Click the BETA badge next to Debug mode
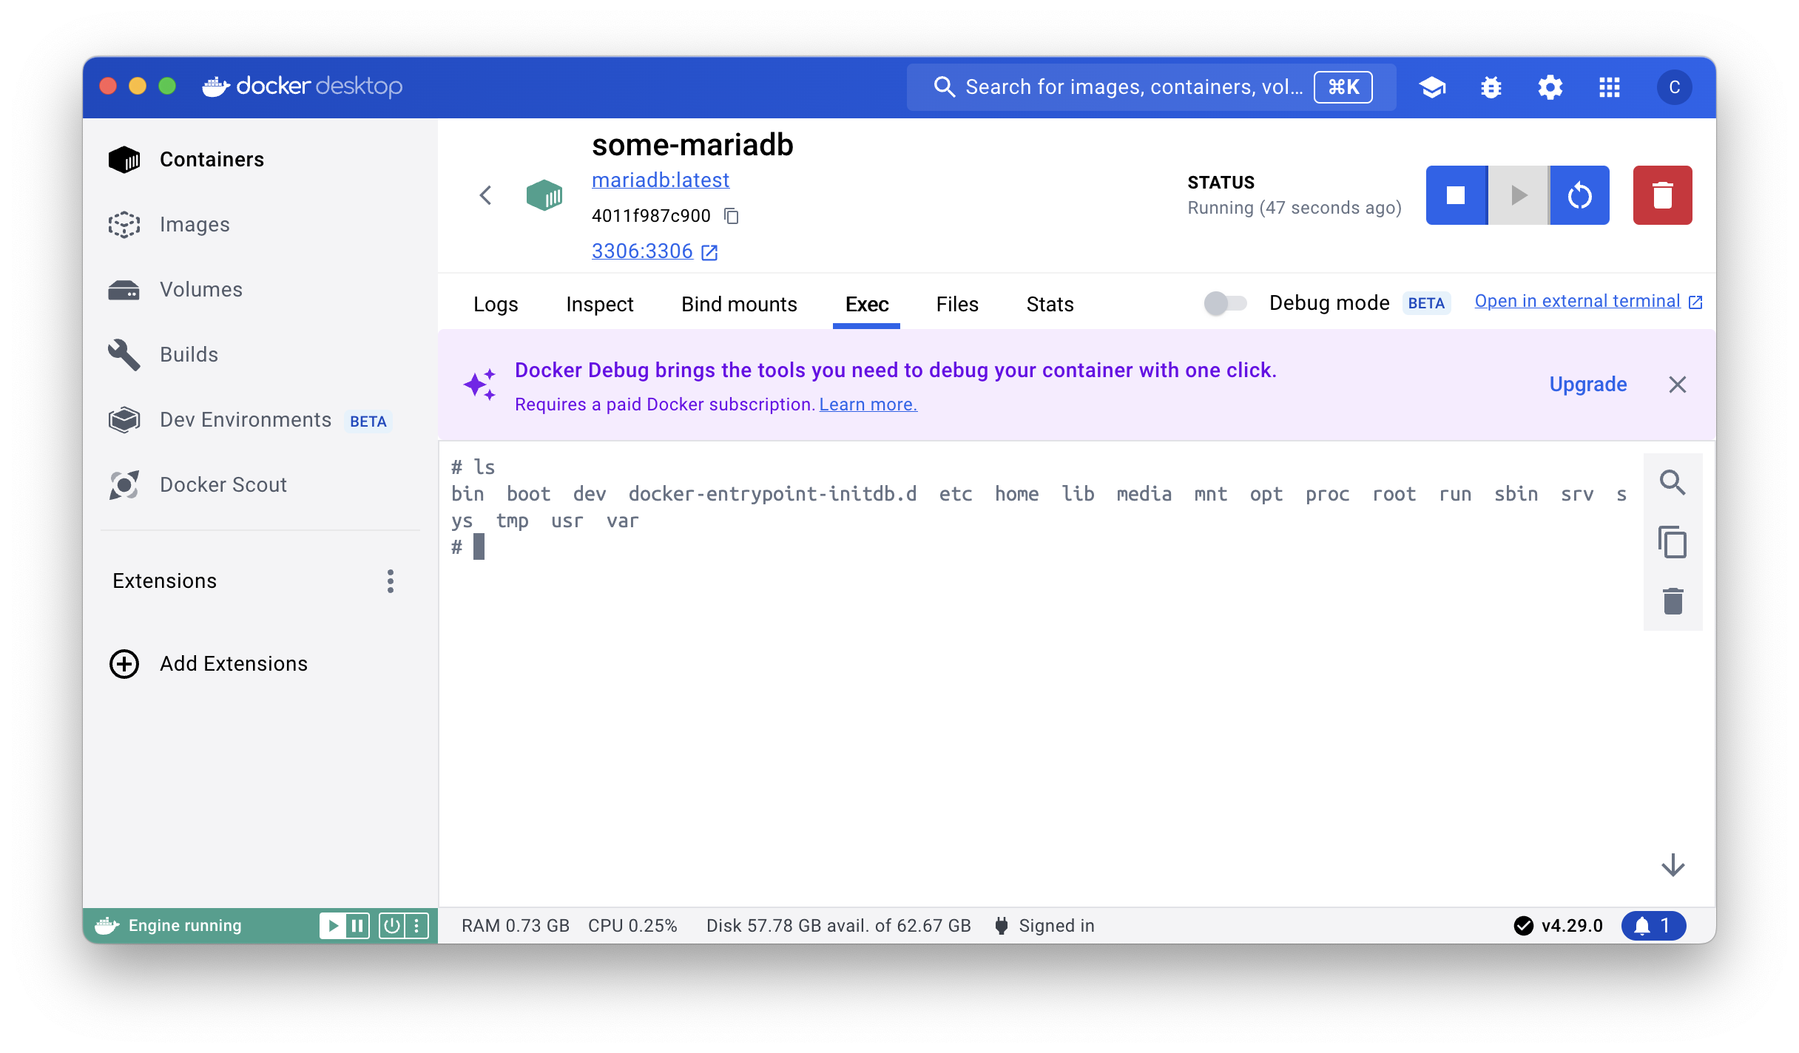The height and width of the screenshot is (1053, 1799). [1425, 303]
